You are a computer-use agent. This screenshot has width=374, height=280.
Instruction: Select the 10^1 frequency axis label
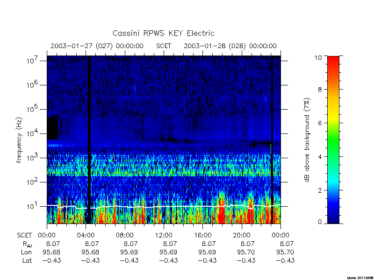click(x=33, y=206)
